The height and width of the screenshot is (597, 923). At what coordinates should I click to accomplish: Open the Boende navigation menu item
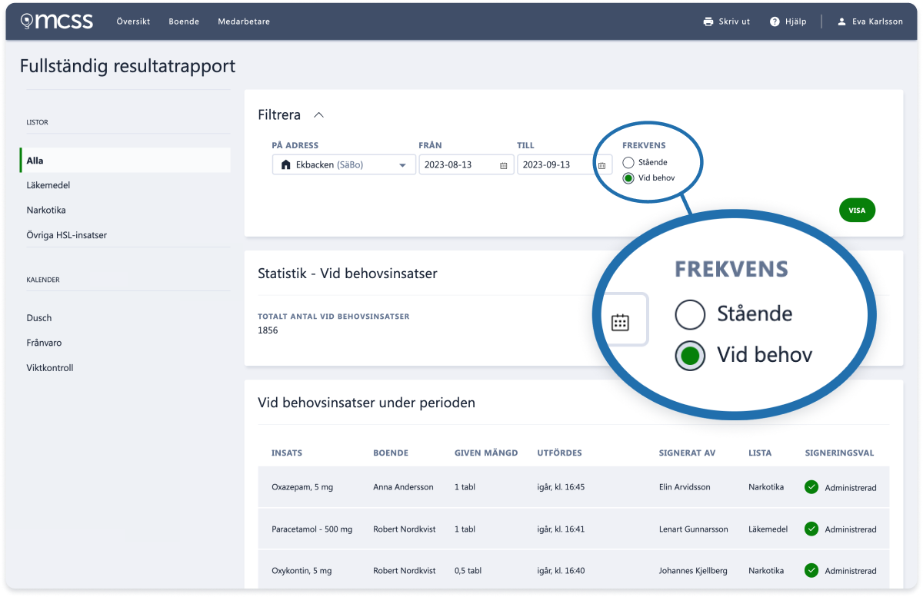(184, 22)
